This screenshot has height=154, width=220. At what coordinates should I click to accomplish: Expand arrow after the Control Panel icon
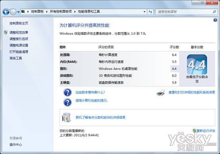click(28, 11)
